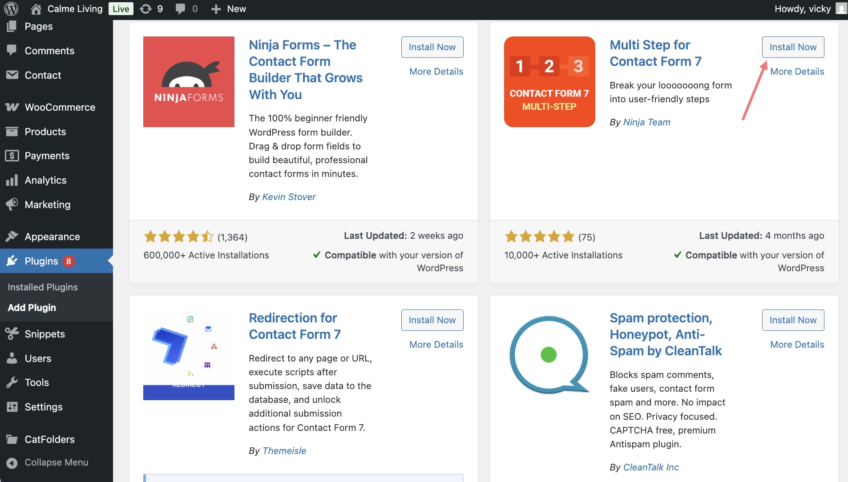Install Multi Step for Contact Form 7
The height and width of the screenshot is (482, 848).
(x=793, y=47)
